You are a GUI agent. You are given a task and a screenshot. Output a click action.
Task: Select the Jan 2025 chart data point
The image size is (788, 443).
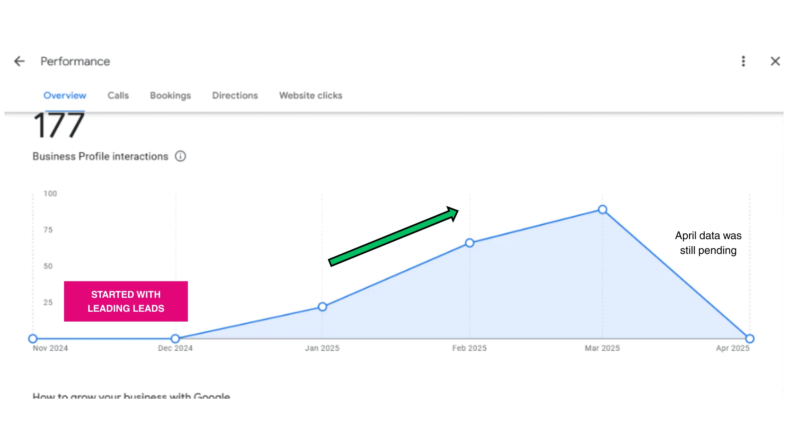(x=323, y=307)
